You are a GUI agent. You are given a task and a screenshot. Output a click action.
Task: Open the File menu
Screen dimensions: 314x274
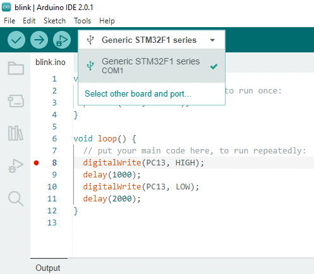[x=9, y=21]
